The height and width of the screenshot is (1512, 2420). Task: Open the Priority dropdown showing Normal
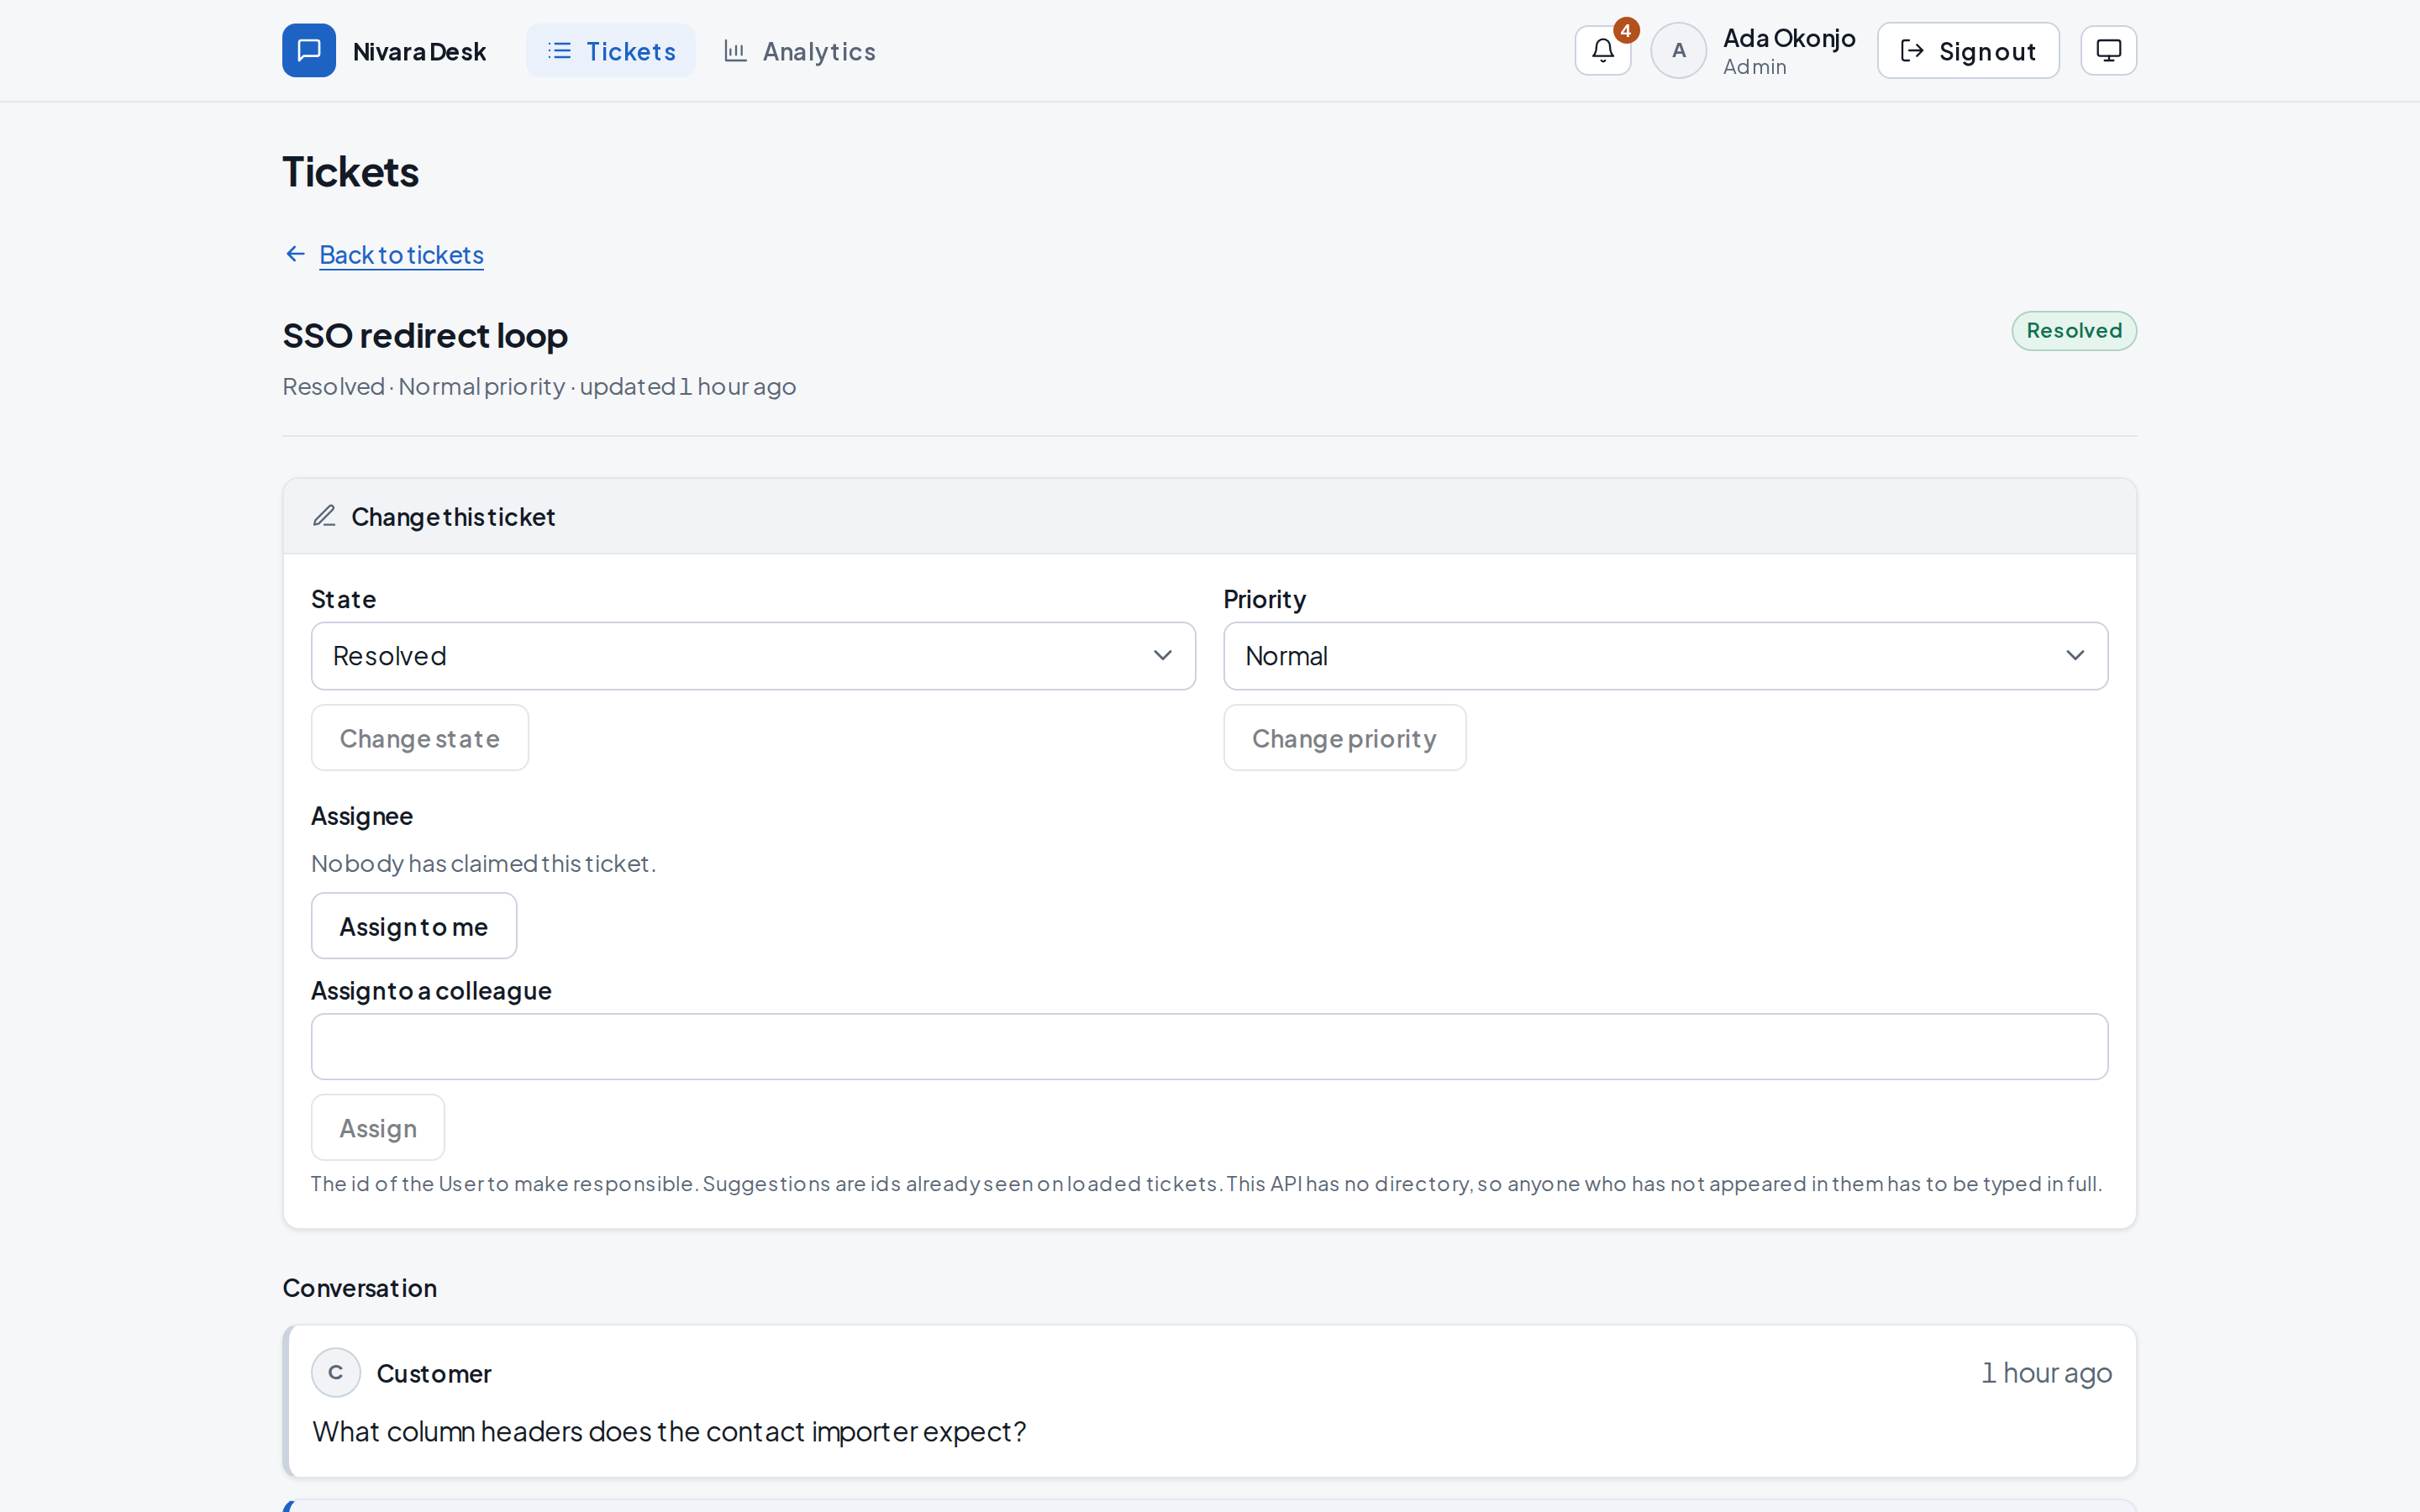1665,656
